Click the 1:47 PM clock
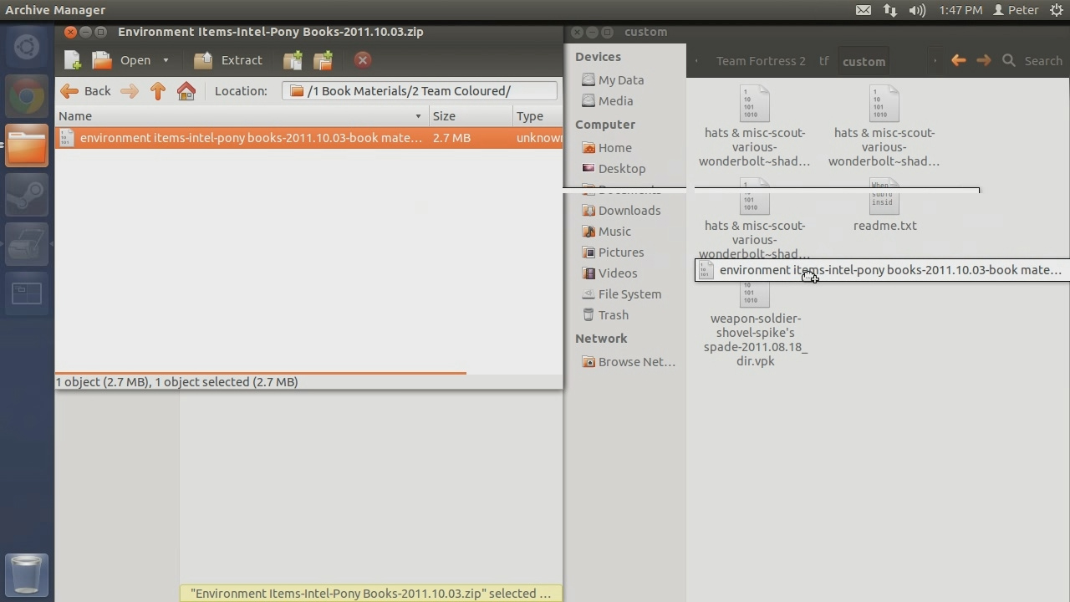 coord(960,10)
